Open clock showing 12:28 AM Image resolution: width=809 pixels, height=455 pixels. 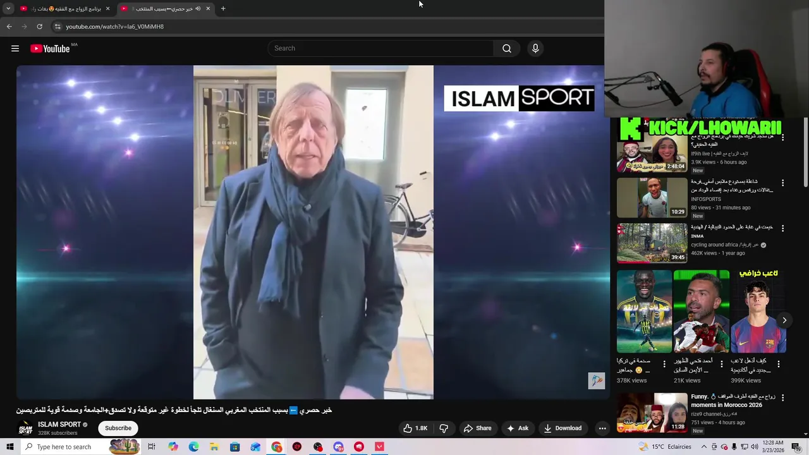772,447
